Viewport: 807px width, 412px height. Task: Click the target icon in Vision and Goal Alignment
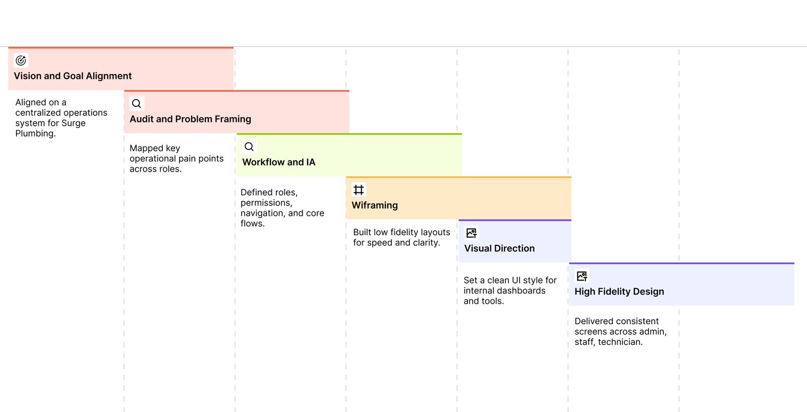tap(21, 60)
